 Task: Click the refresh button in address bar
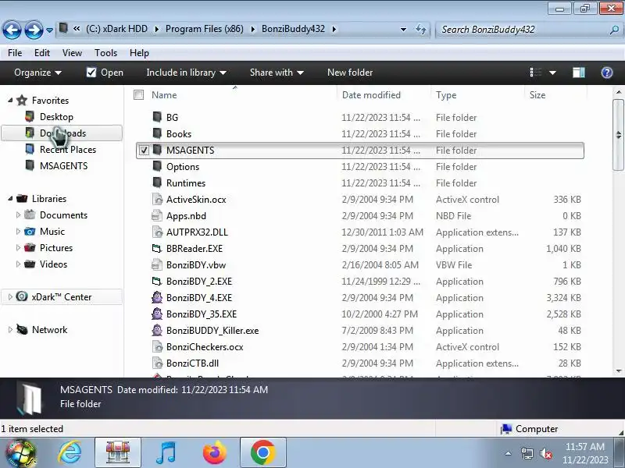[x=421, y=30]
